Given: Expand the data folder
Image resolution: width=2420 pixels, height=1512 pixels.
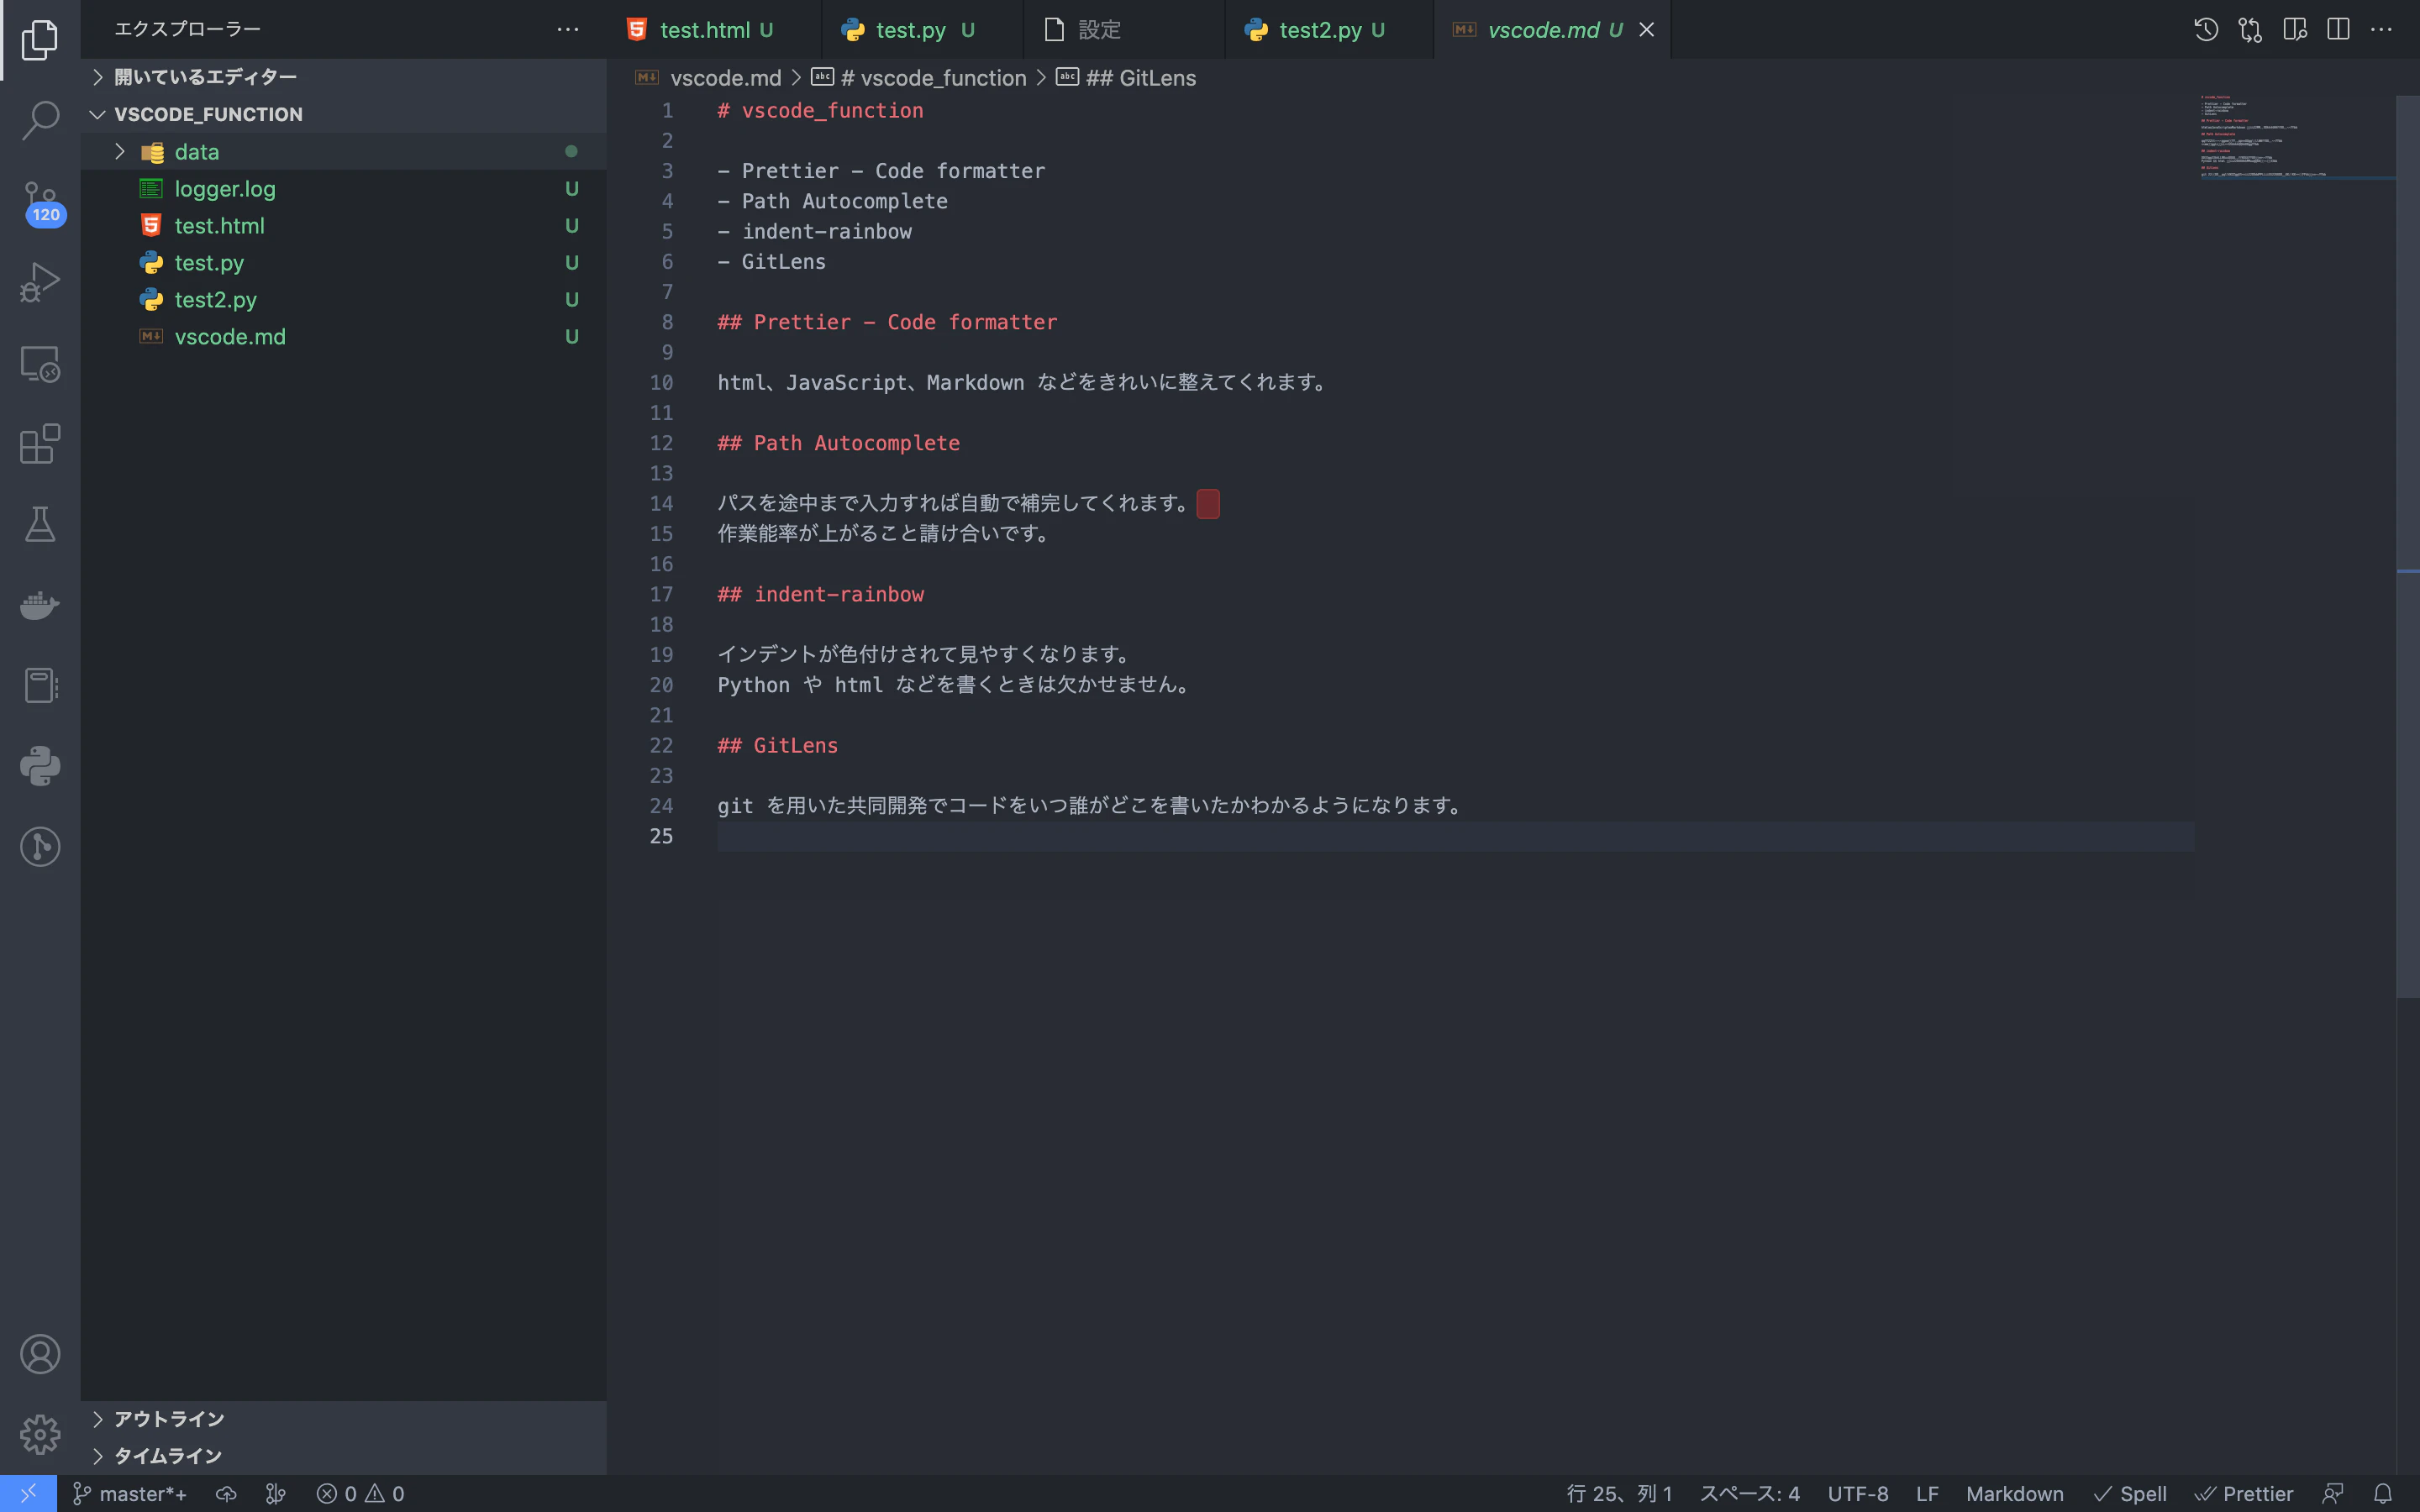Looking at the screenshot, I should coord(120,152).
